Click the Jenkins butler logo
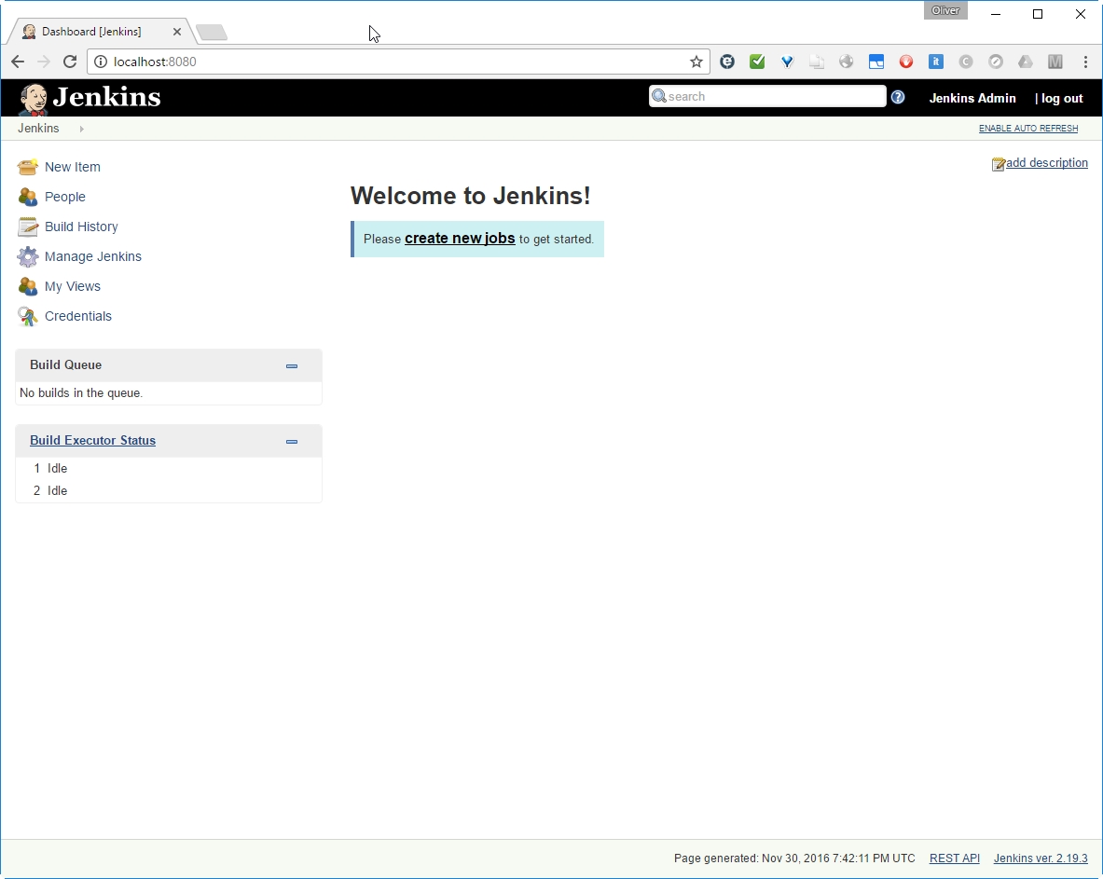 34,98
